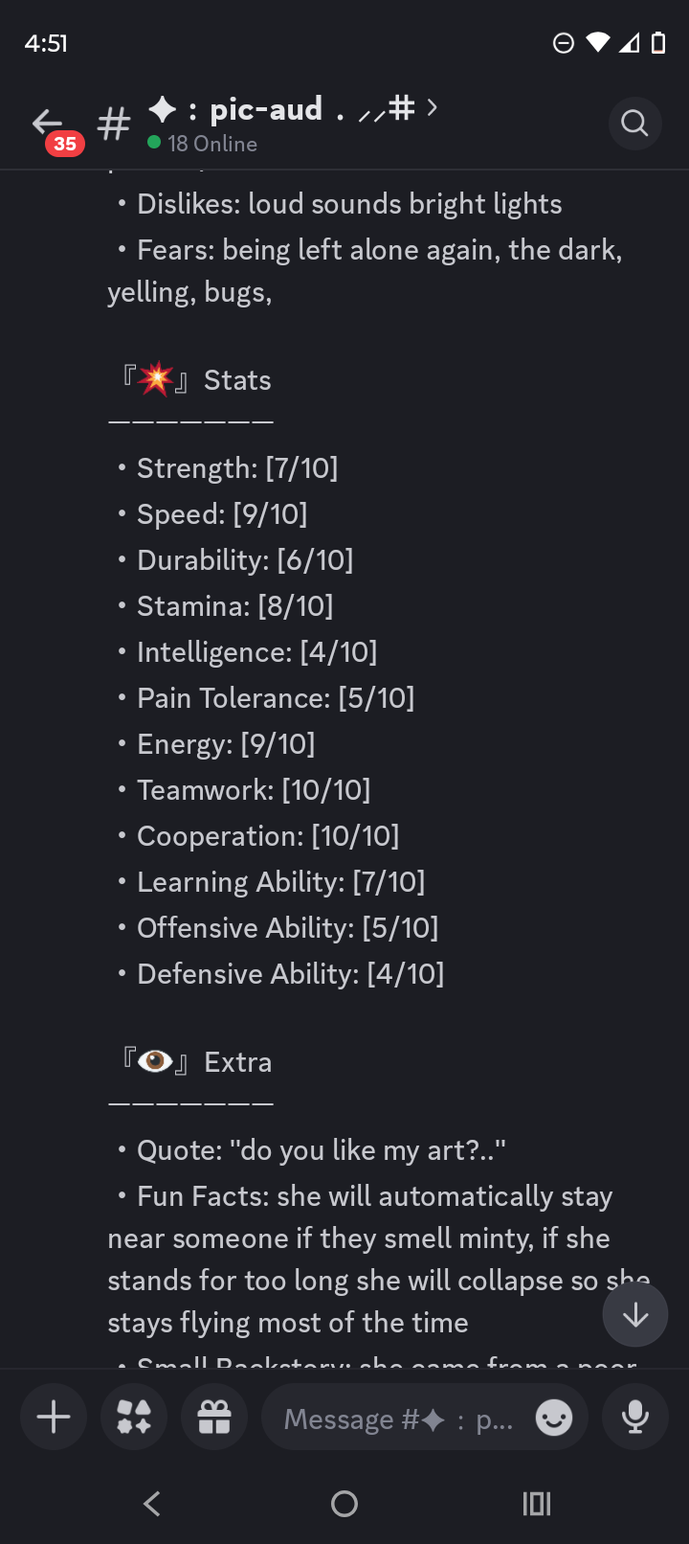Tap the plus attachment button
Image resolution: width=689 pixels, height=1544 pixels.
pyautogui.click(x=54, y=1417)
